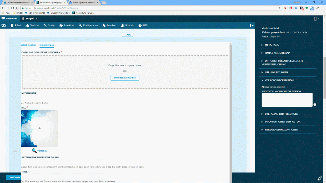Uncheck Neue Version erstellen checkbox

coord(263,87)
